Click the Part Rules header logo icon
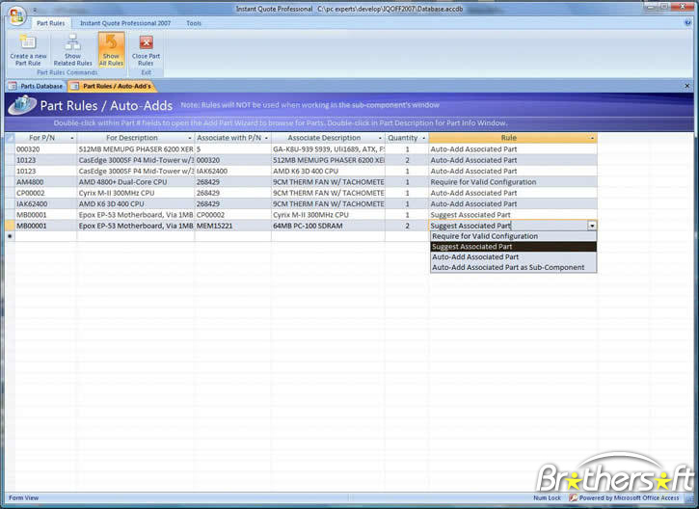 pyautogui.click(x=21, y=107)
